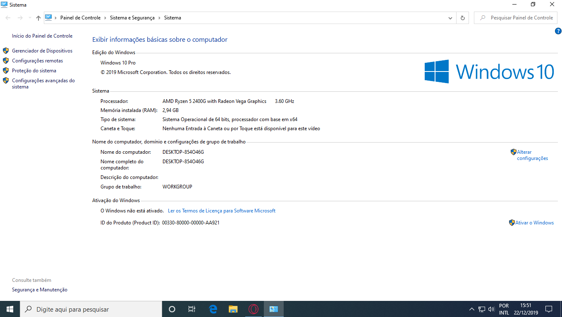
Task: Click taskbar search box 'Digite aqui para pesquisar'
Action: pos(91,309)
